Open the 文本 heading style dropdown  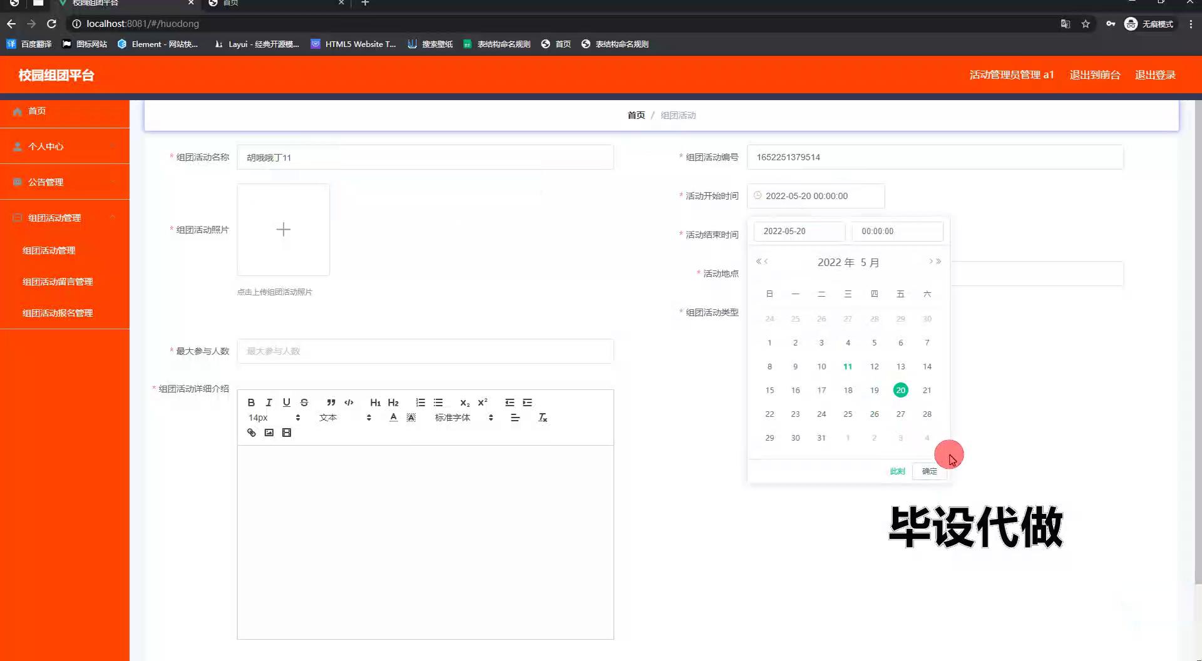(344, 418)
